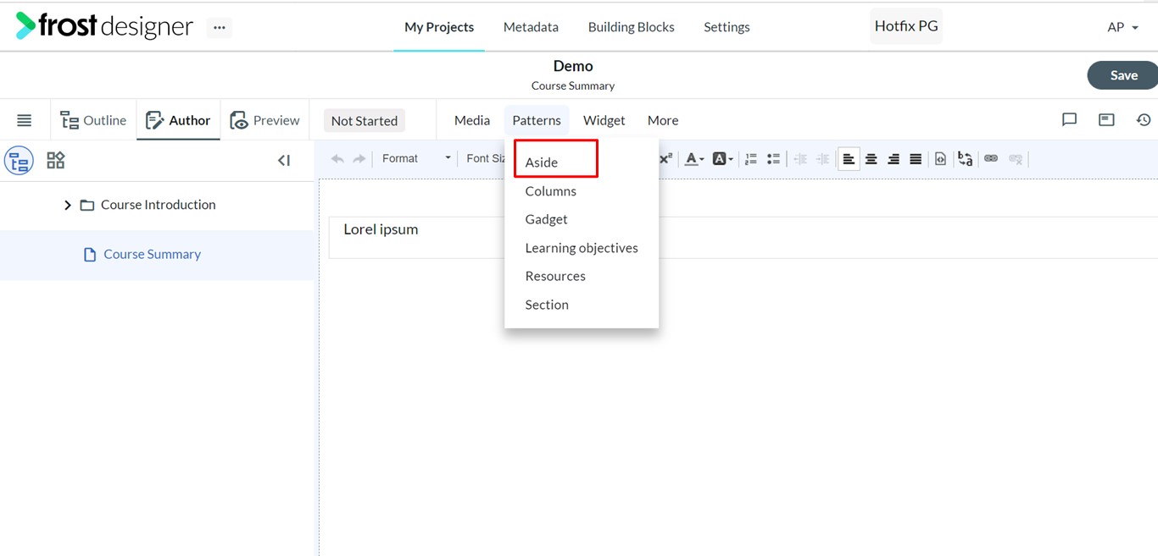
Task: Open the Not Started status selector
Action: tap(365, 120)
